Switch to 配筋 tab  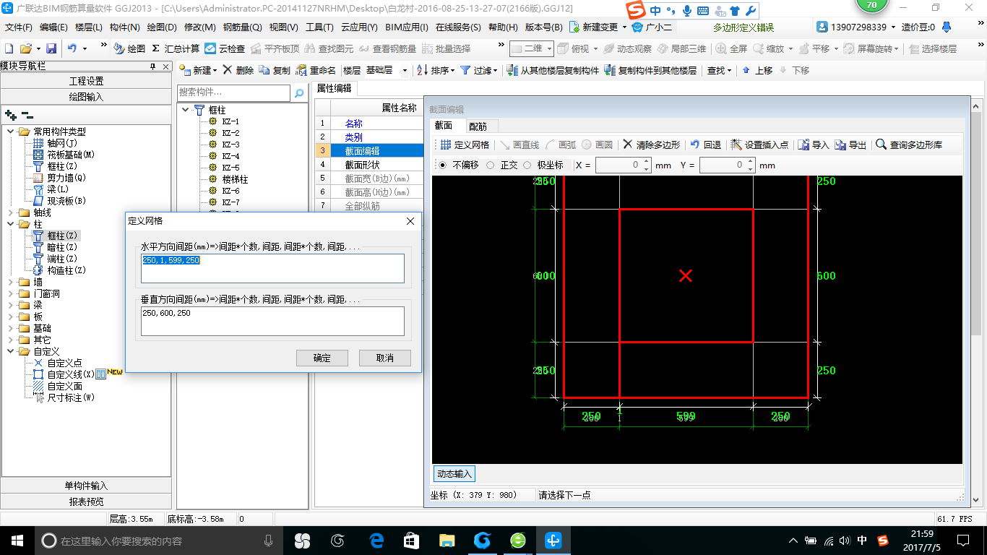[478, 126]
